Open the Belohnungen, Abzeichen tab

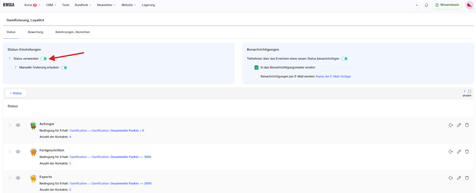tap(73, 32)
